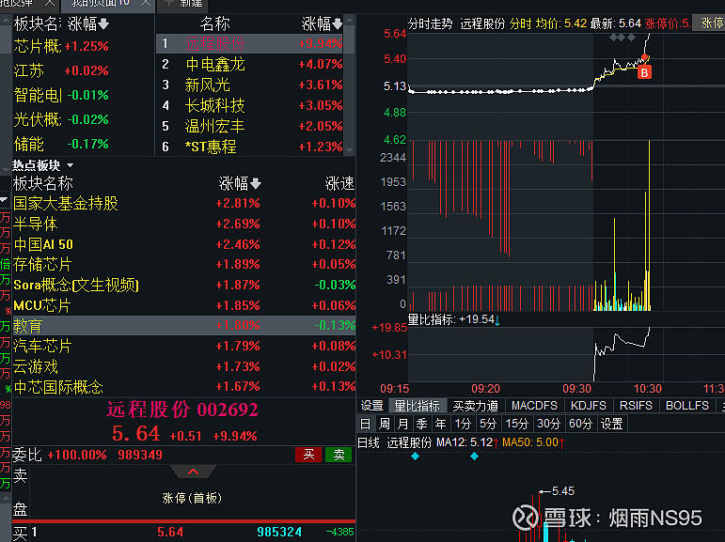Switch K-line period to 1分
Image resolution: width=725 pixels, height=542 pixels.
coord(463,424)
